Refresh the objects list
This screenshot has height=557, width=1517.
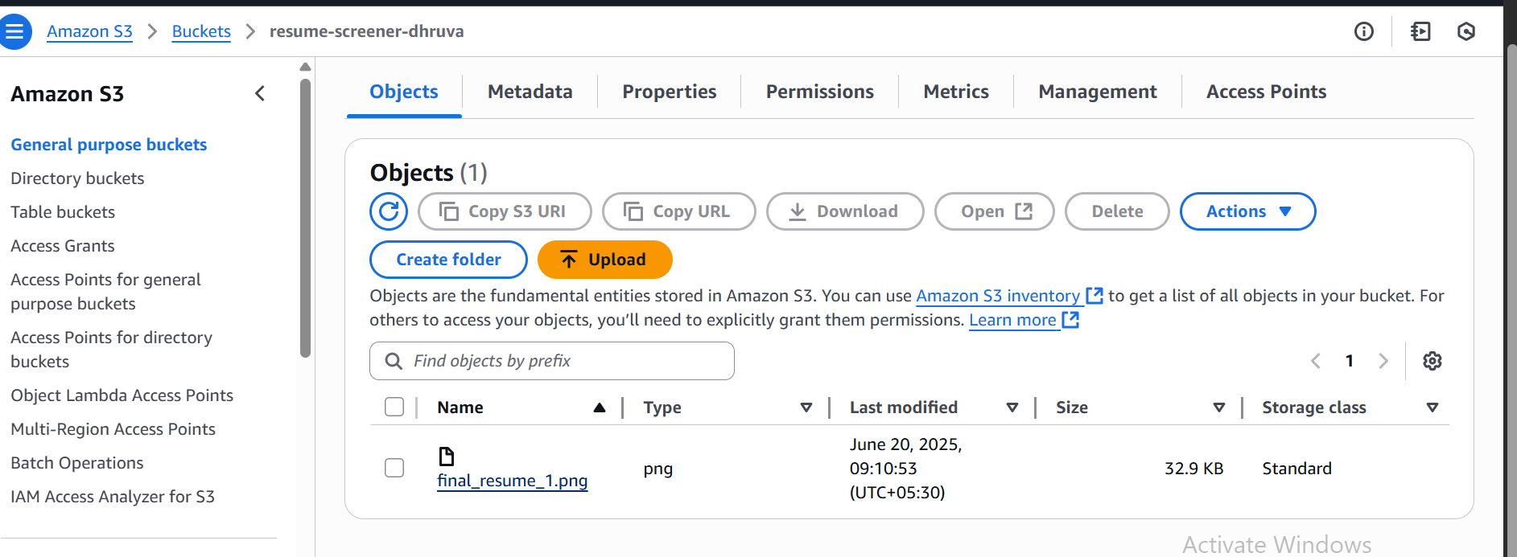tap(389, 211)
